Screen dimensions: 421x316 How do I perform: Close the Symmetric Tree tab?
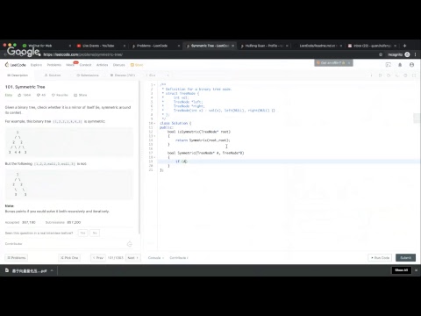[232, 46]
